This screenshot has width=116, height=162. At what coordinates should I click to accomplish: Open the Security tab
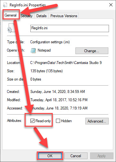click(27, 16)
